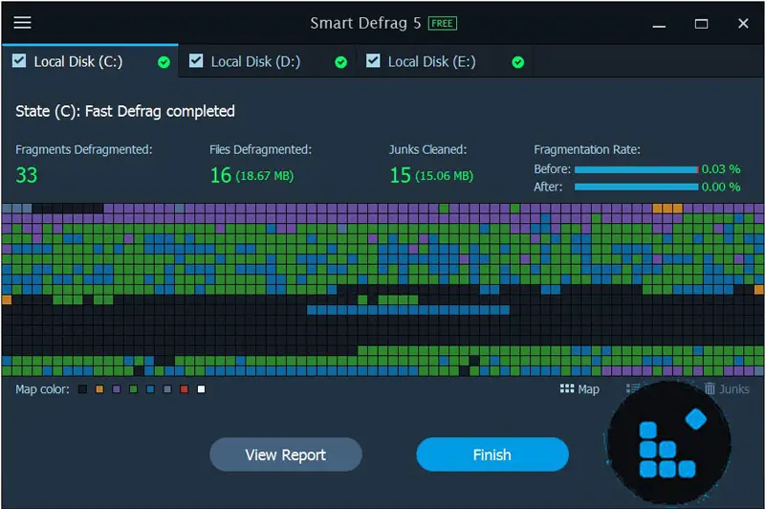765x509 pixels.
Task: Switch to the Local Disk (E:) tab
Action: (x=445, y=61)
